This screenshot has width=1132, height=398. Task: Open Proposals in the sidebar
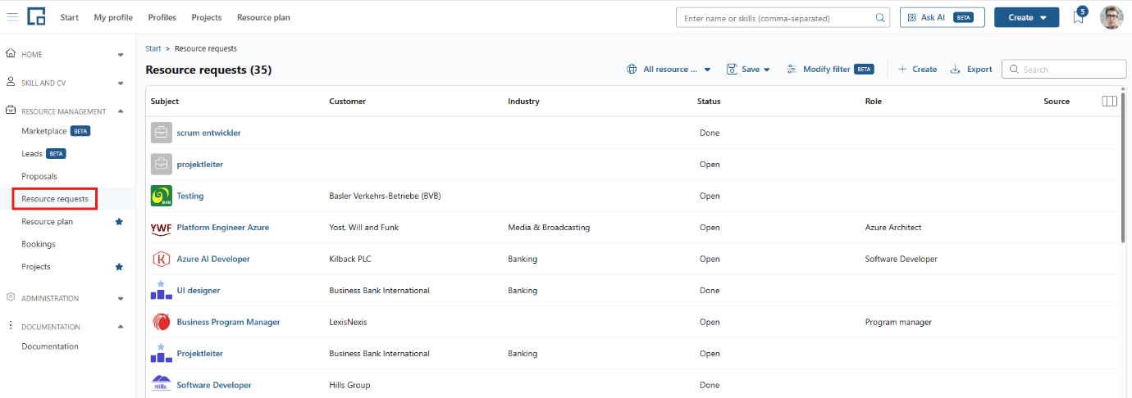[39, 176]
